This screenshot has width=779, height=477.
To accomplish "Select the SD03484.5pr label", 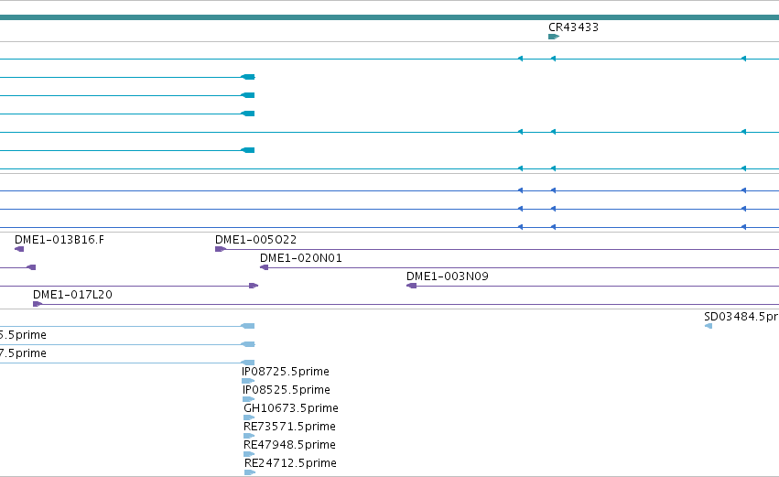I will pos(741,317).
